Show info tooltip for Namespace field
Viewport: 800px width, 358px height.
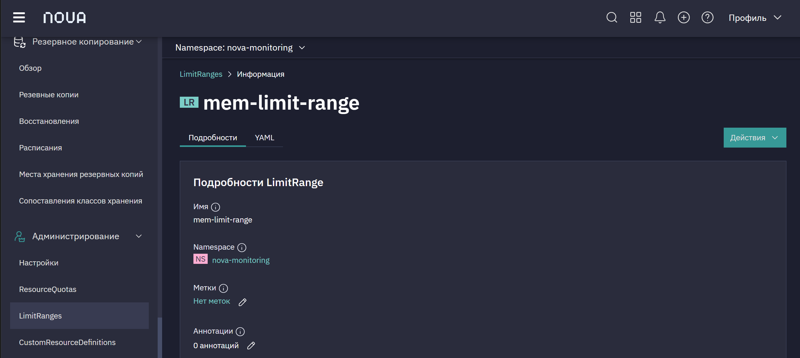(242, 247)
